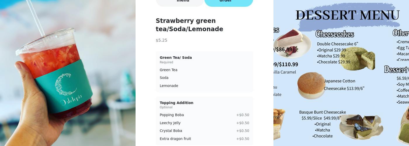Click the matcha double cheesecake image
This screenshot has height=146, width=409.
[x=358, y=59]
